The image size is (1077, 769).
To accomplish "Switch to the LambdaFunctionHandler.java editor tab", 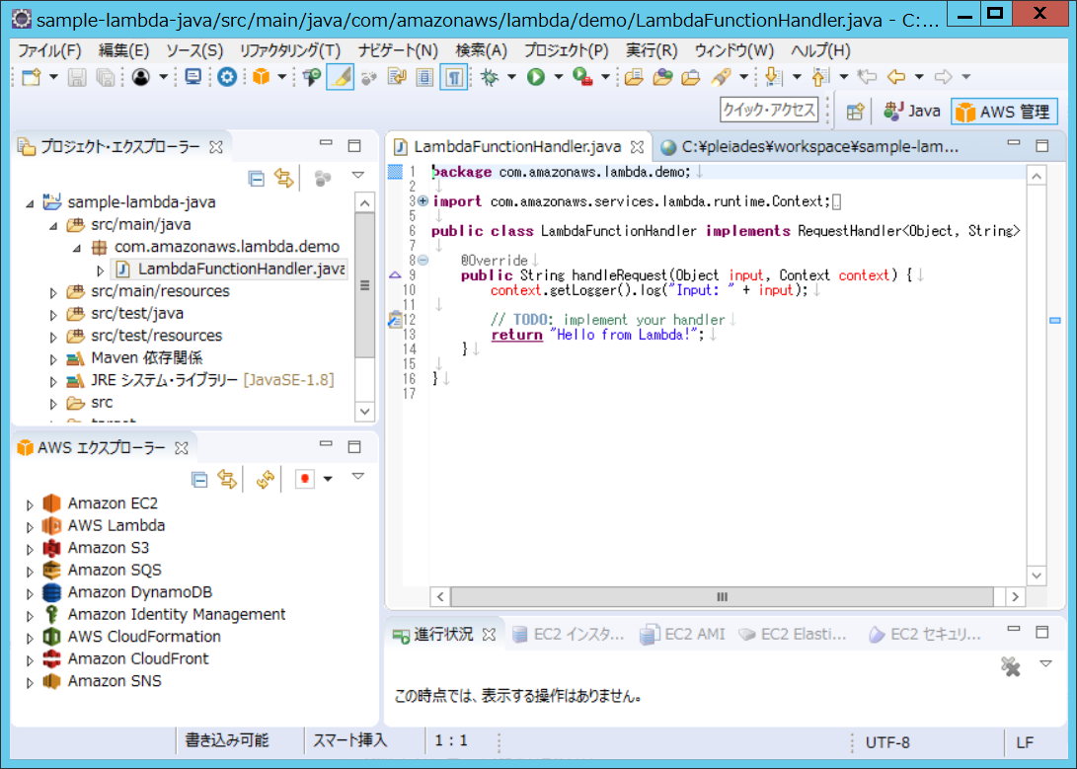I will (516, 147).
